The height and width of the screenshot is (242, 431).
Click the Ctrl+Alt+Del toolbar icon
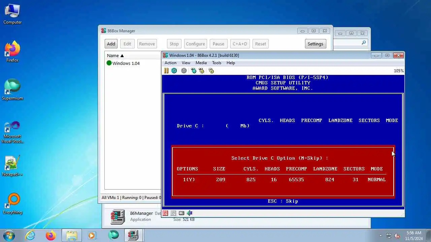click(x=194, y=71)
